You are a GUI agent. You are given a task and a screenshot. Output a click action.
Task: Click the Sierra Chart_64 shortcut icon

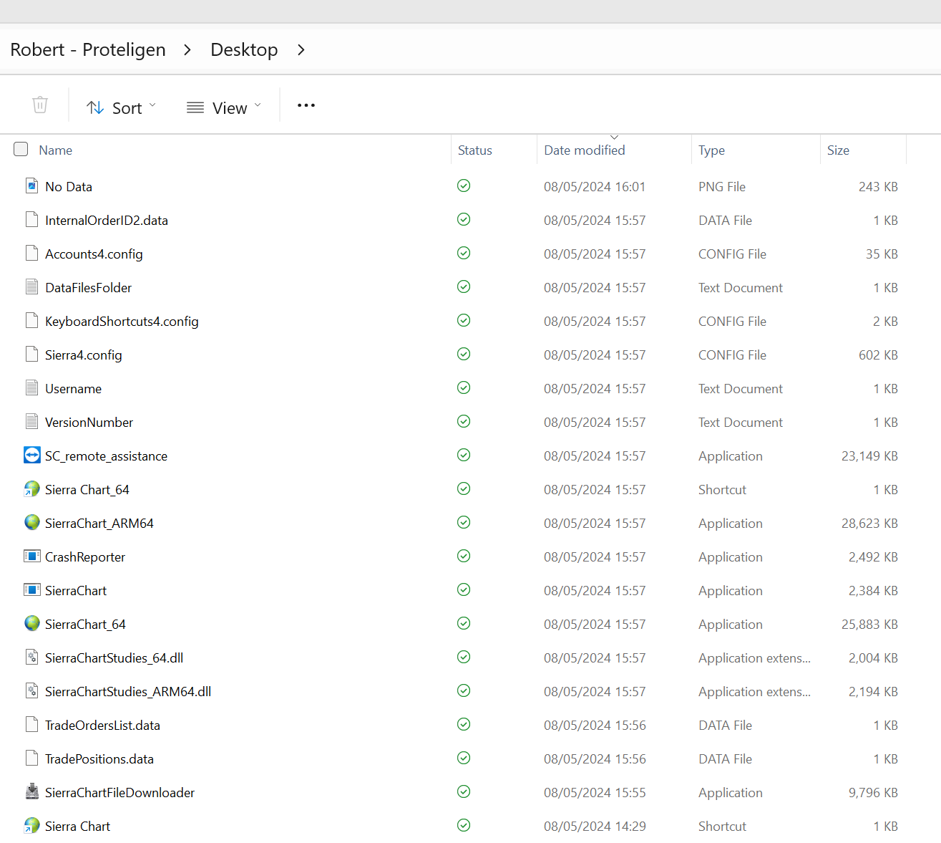click(x=32, y=489)
